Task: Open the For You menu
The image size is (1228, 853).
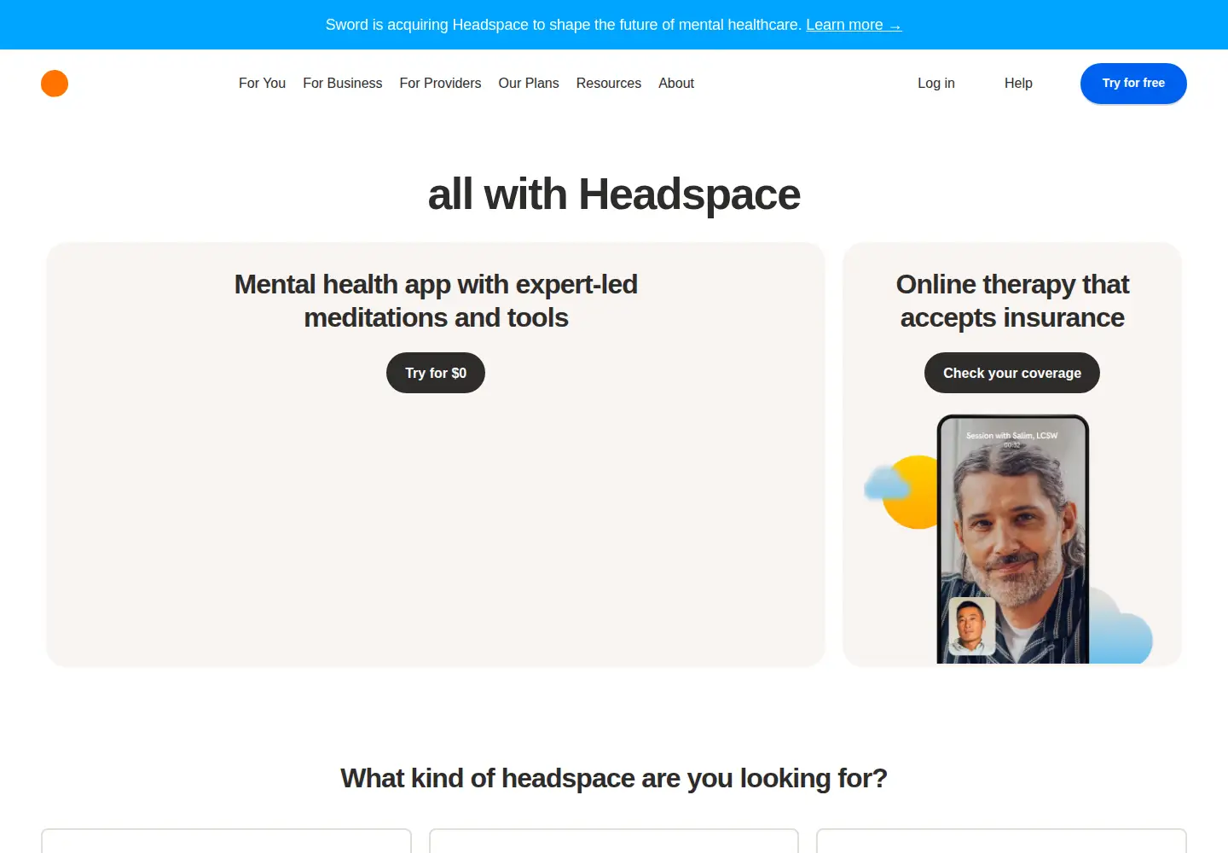Action: click(262, 84)
